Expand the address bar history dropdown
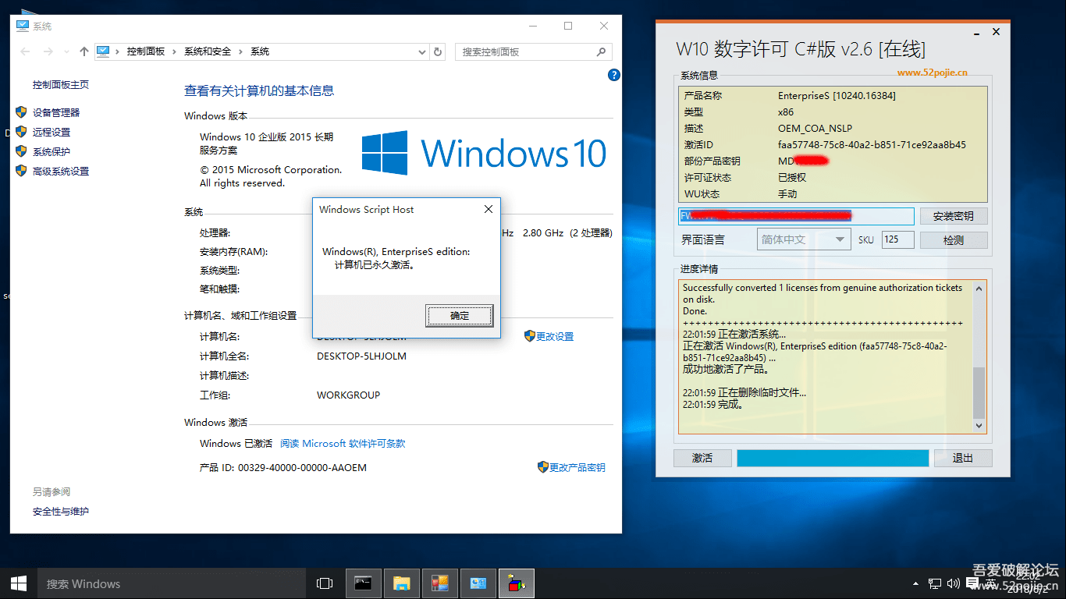This screenshot has width=1066, height=599. 422,52
